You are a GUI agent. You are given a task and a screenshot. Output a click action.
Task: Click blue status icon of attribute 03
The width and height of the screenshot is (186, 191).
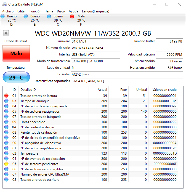[x=6, y=101]
